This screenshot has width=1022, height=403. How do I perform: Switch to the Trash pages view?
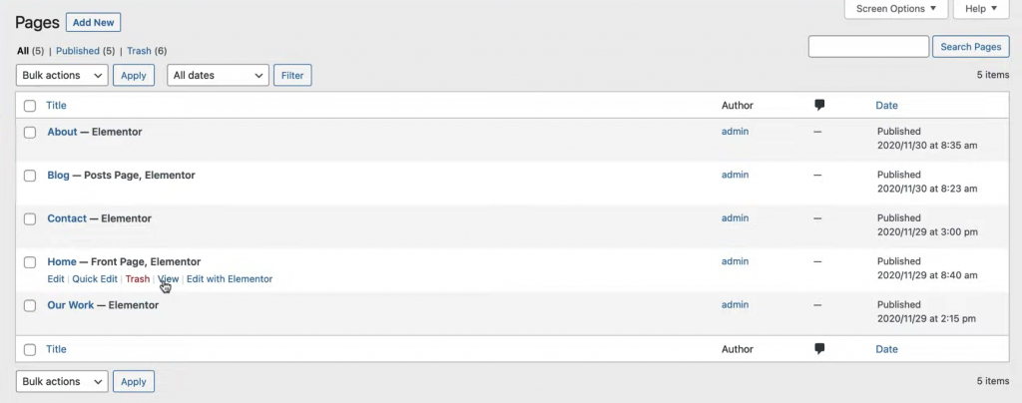[139, 51]
